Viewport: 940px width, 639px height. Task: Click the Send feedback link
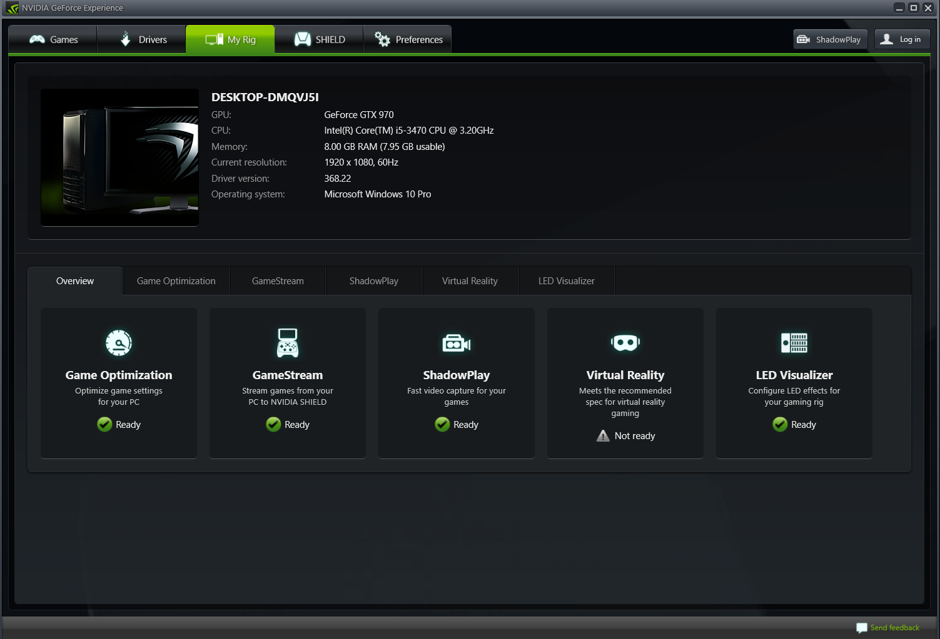pos(895,628)
